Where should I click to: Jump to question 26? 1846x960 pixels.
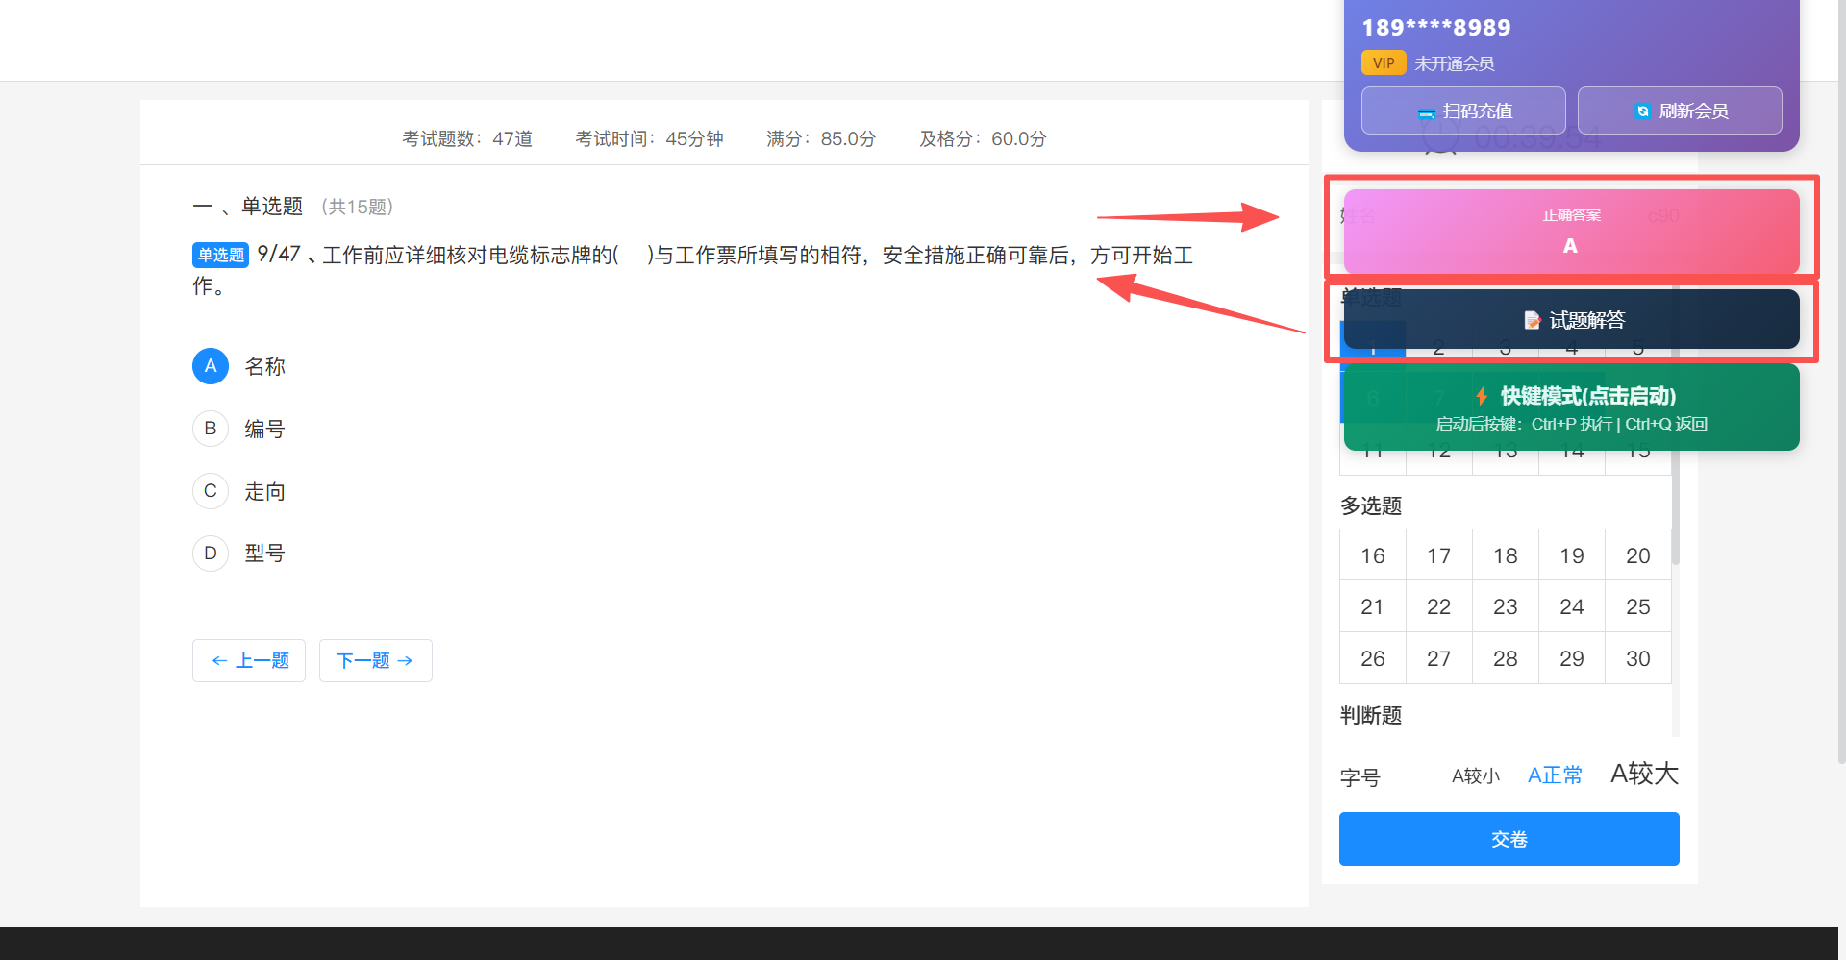1373,658
